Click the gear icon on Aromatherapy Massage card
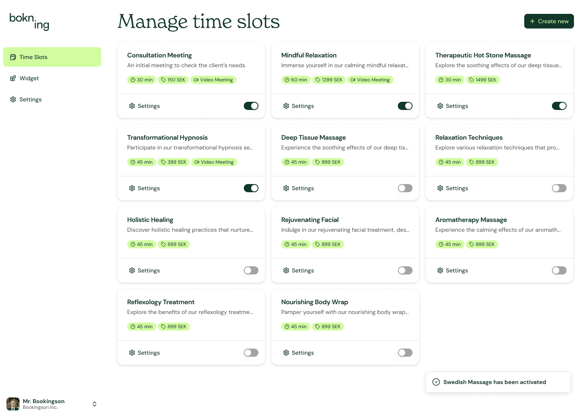This screenshot has width=587, height=417. [x=440, y=271]
